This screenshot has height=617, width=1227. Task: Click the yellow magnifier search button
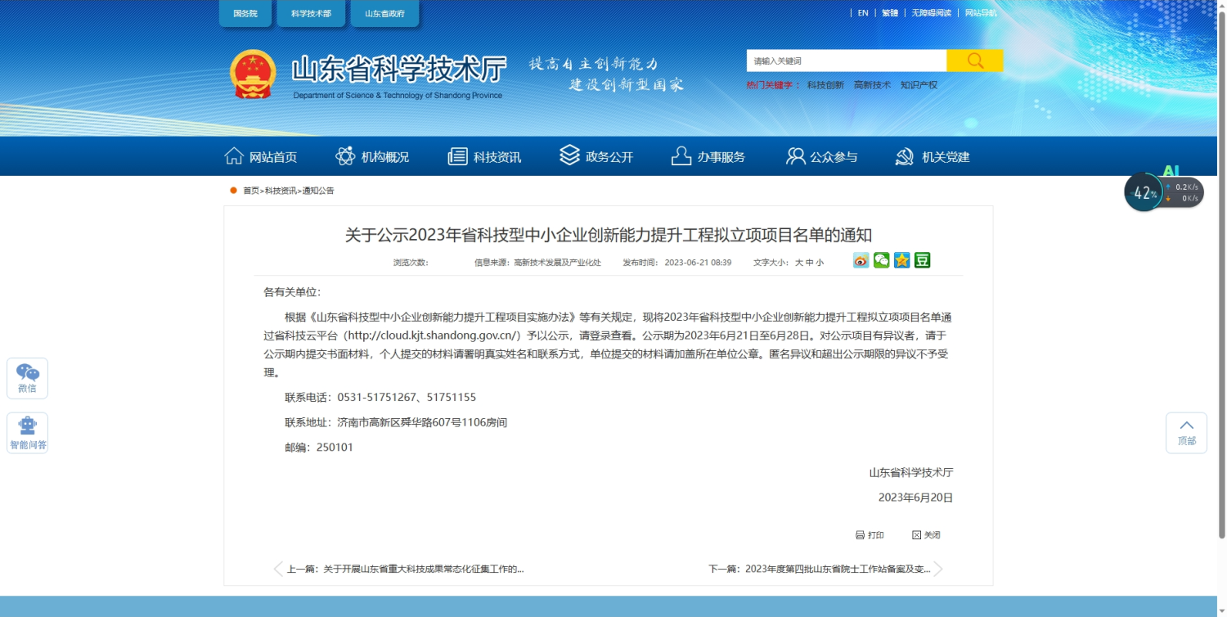(974, 61)
